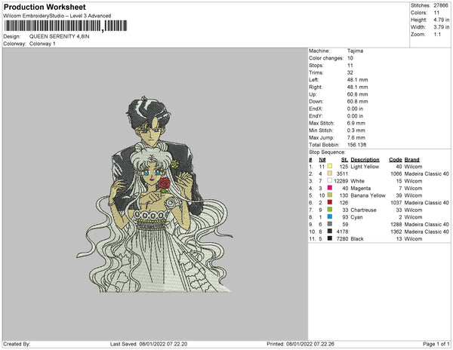Click the embroidery design preview image
Viewport: 453px width, 350px height.
(155, 195)
